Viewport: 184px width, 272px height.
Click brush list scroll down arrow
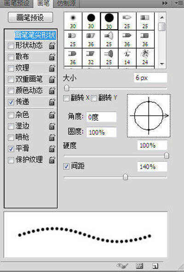click(x=162, y=64)
